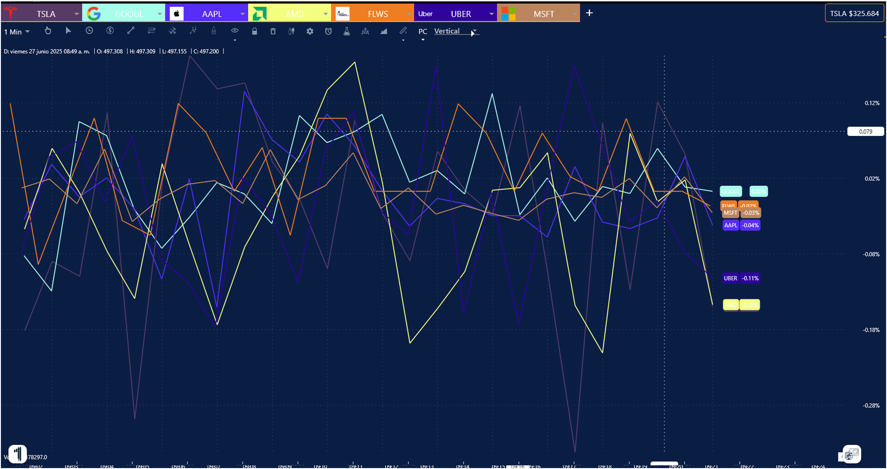Click the arrow pointer tool
The image size is (887, 469).
click(68, 31)
